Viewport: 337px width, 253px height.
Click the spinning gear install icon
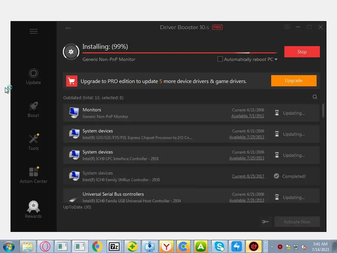[x=71, y=52]
